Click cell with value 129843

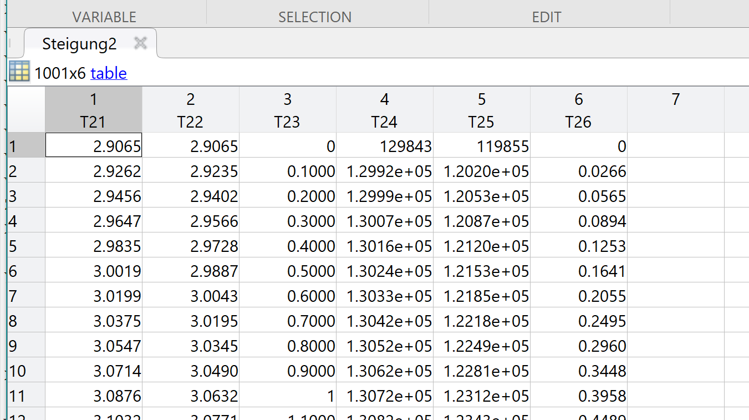click(385, 146)
